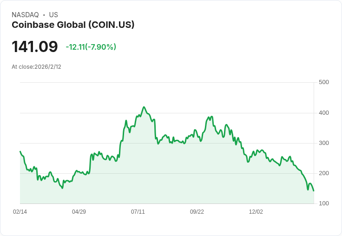Open the Coinbase Global (COIN.US) title
342x236 pixels.
73,25
